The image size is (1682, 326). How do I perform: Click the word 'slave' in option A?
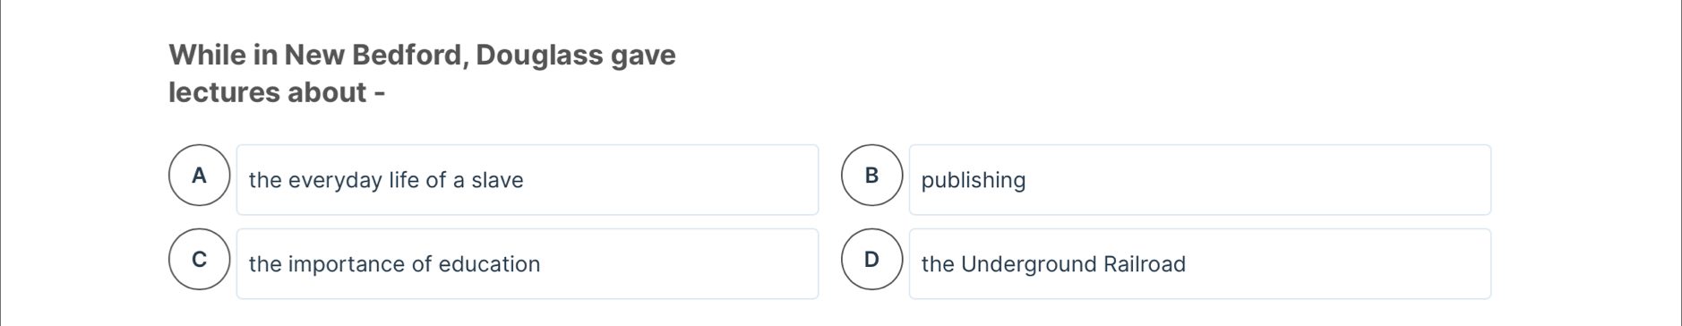click(x=497, y=180)
